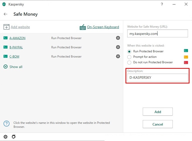
Task: Click the Add website plus icon
Action: tap(6, 27)
